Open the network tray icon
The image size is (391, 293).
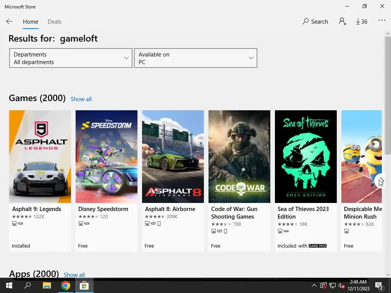[333, 285]
